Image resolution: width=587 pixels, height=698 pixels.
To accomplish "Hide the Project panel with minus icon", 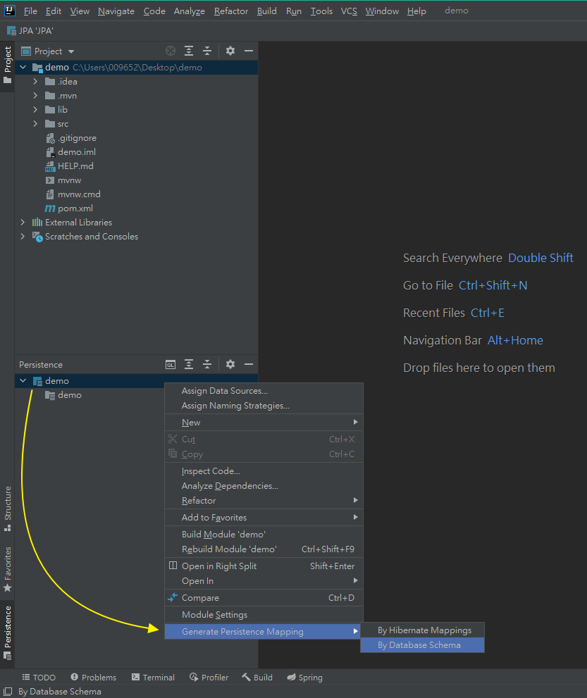I will 248,51.
